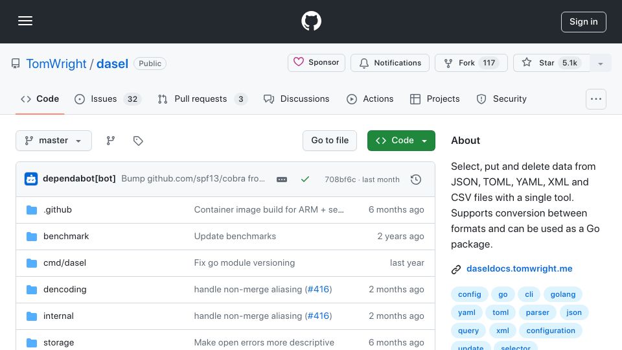
Task: Click the cmd/dasel folder icon
Action: click(x=32, y=263)
